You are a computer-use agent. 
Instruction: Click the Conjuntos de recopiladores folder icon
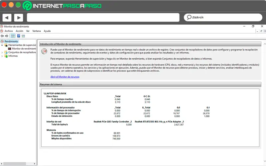(6, 52)
